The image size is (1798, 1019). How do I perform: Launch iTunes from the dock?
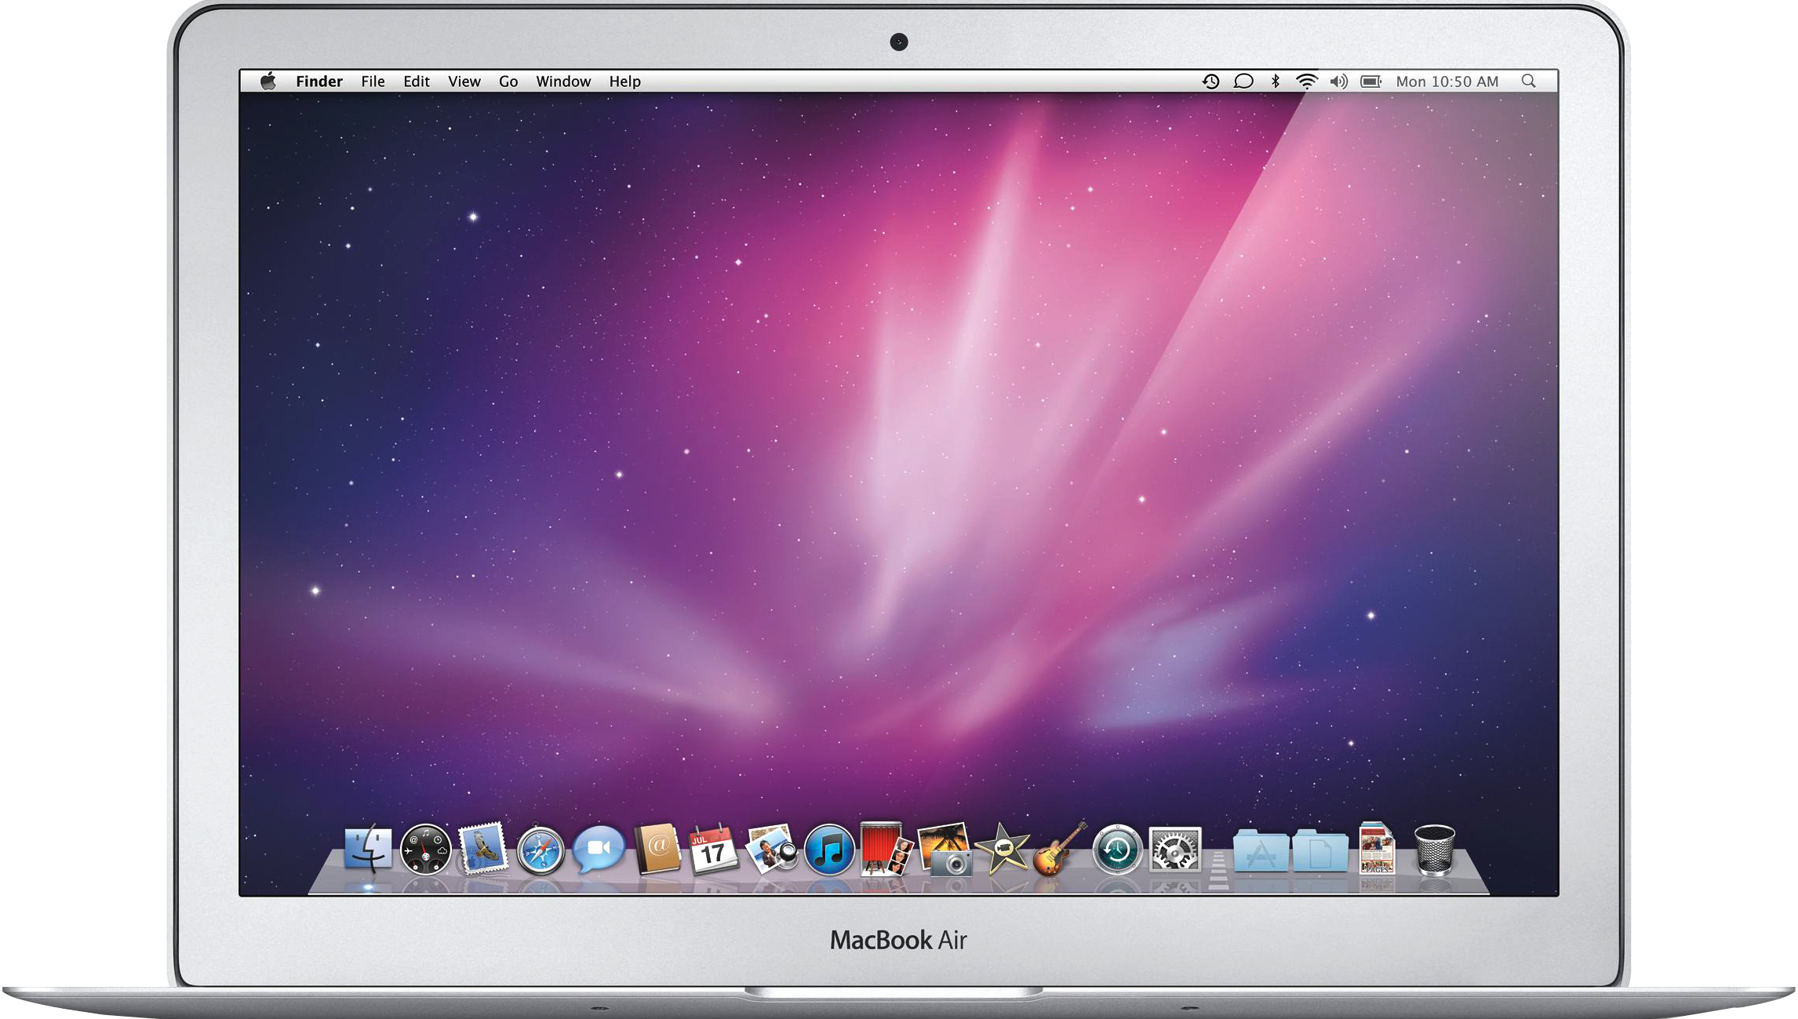[829, 850]
